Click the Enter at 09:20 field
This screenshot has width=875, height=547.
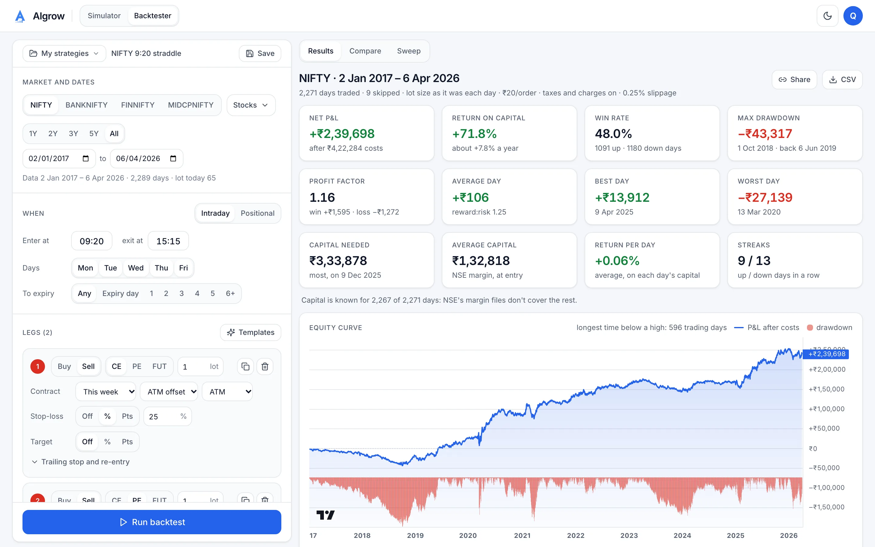pyautogui.click(x=91, y=241)
